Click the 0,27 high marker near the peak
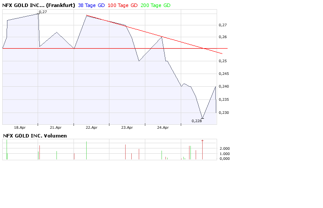 (x=43, y=12)
